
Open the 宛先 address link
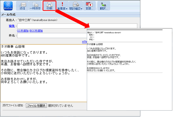point(12,26)
